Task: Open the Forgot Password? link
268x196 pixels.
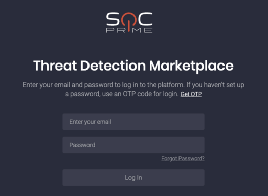Action: (183, 158)
